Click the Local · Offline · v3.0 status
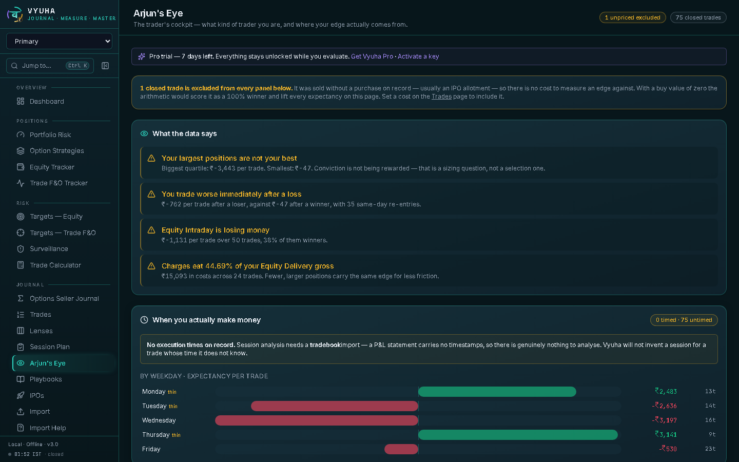The height and width of the screenshot is (462, 739). pyautogui.click(x=33, y=445)
